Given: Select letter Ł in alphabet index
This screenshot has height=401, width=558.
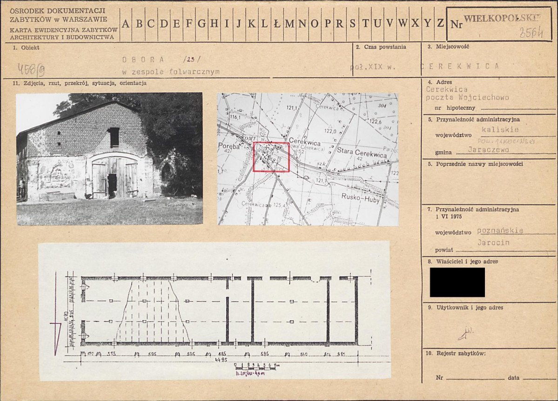Looking at the screenshot, I should point(277,24).
